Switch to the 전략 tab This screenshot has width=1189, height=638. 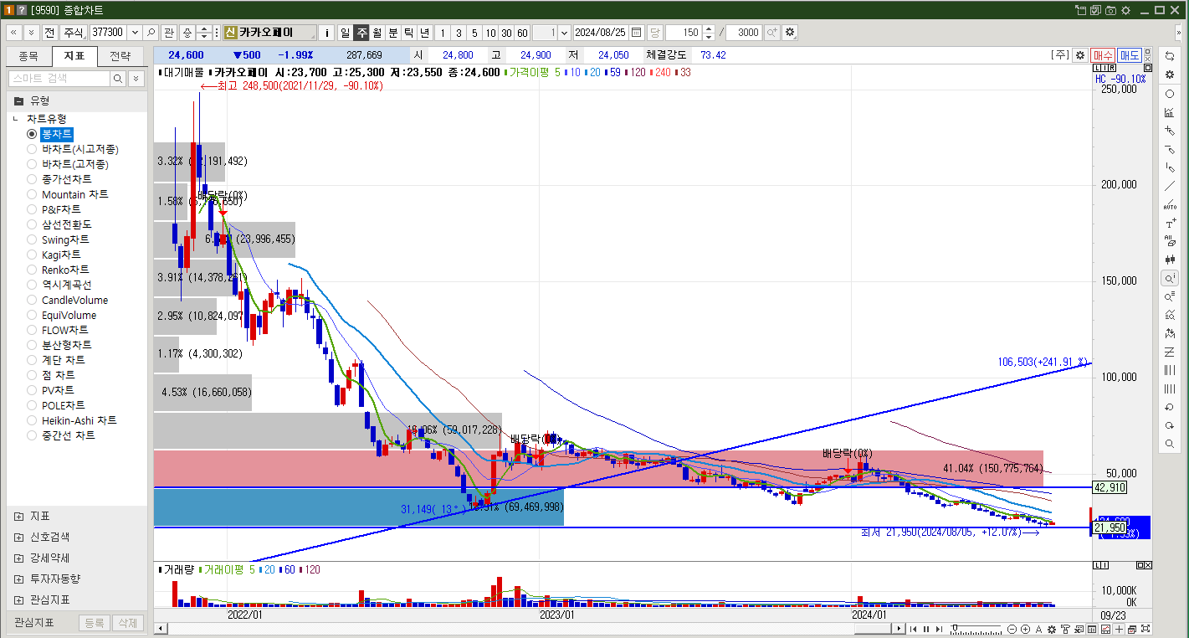[120, 57]
